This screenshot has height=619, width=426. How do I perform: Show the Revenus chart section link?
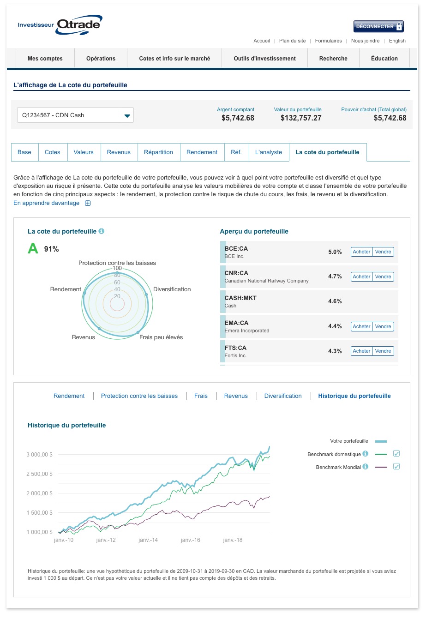click(236, 396)
